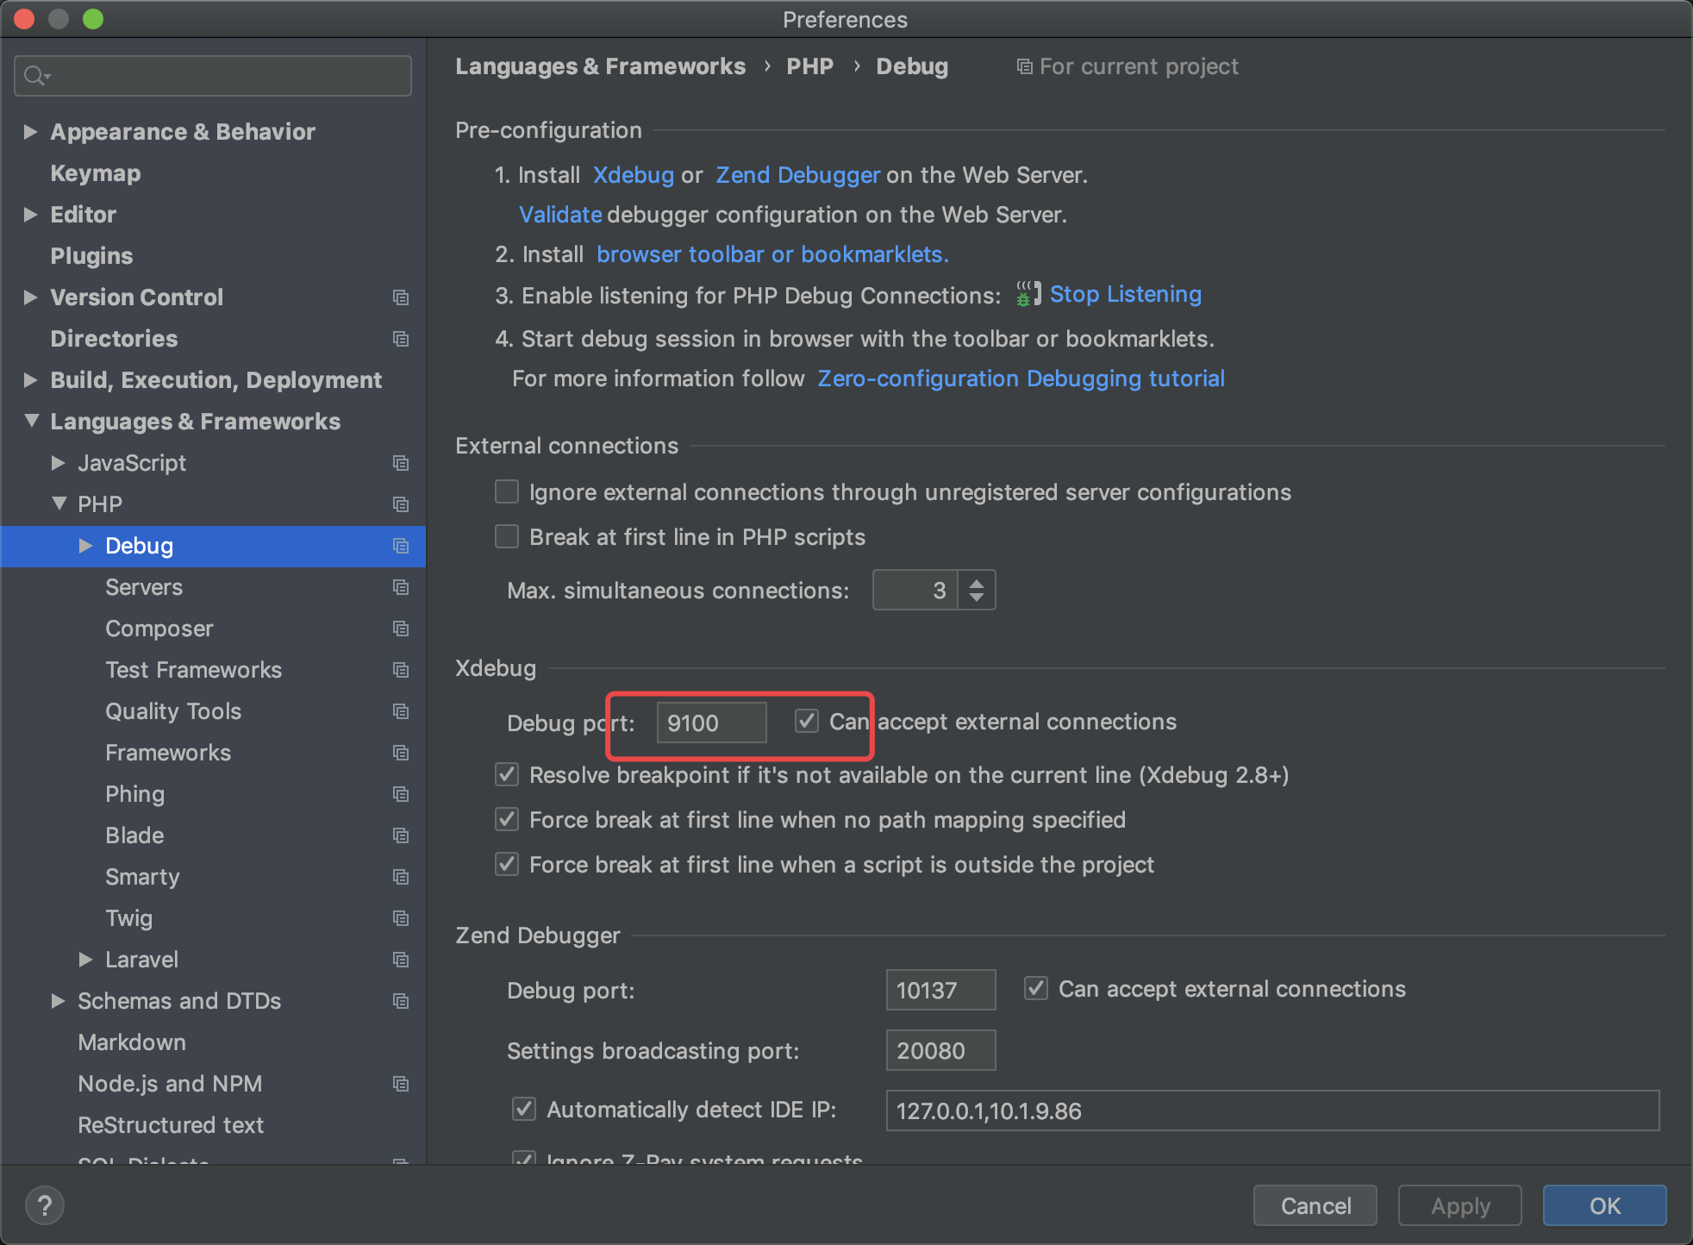This screenshot has width=1693, height=1245.
Task: Collapse the PHP tree node
Action: (x=59, y=504)
